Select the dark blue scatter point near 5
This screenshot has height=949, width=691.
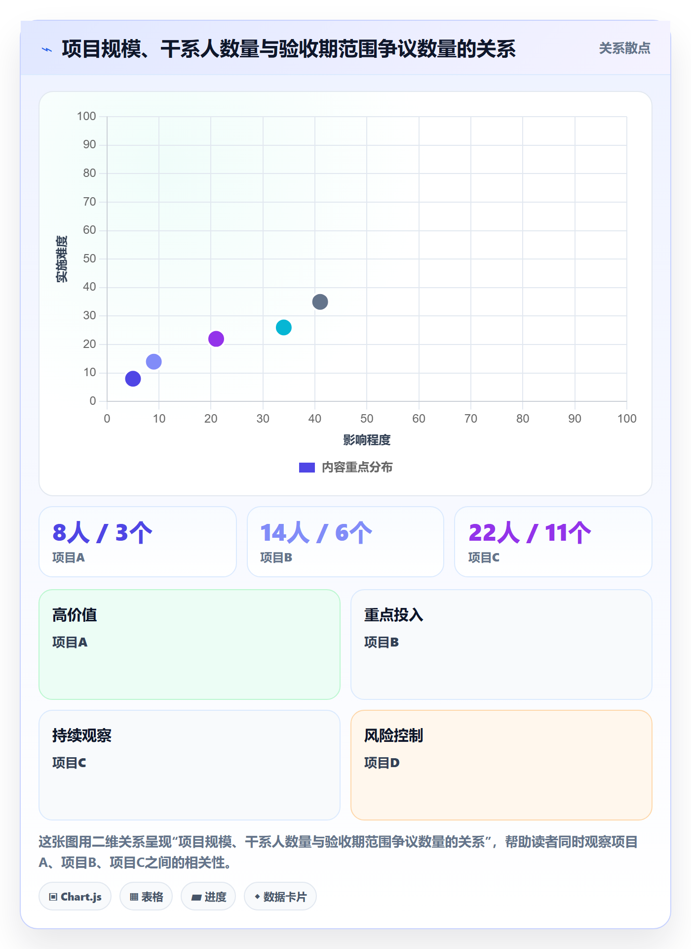(x=133, y=379)
